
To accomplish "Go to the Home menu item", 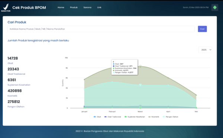I will pyautogui.click(x=61, y=7).
